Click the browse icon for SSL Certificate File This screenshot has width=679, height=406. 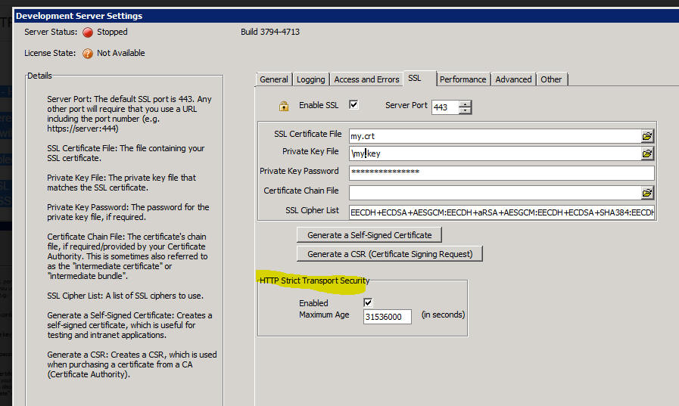tap(647, 136)
